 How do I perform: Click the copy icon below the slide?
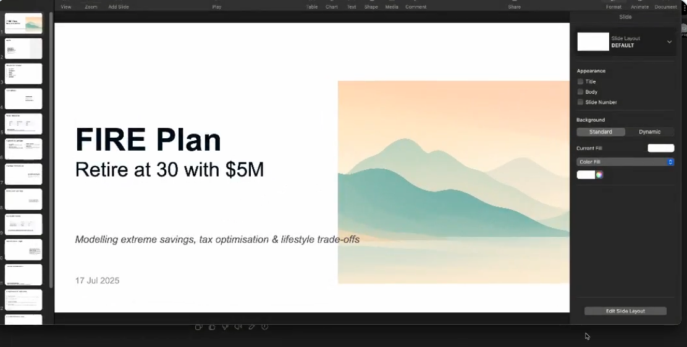(198, 327)
